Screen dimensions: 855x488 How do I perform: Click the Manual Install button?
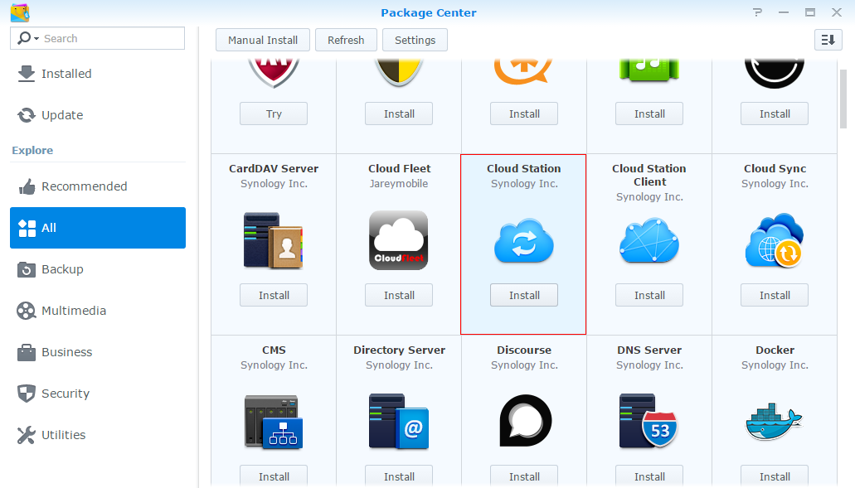pos(263,41)
